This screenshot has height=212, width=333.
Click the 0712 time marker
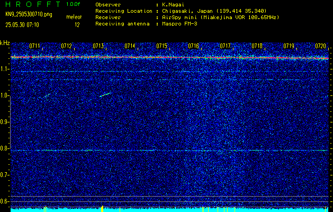coord(66,46)
